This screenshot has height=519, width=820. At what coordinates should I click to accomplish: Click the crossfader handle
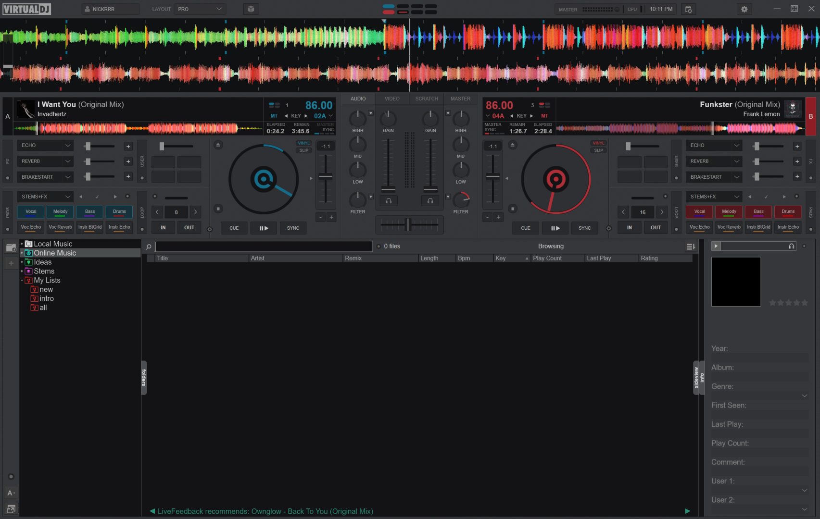(408, 224)
